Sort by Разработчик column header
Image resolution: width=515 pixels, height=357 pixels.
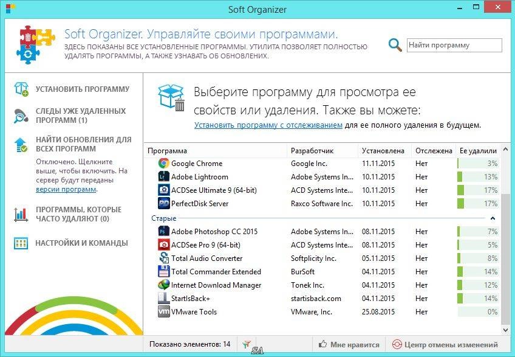(x=322, y=151)
